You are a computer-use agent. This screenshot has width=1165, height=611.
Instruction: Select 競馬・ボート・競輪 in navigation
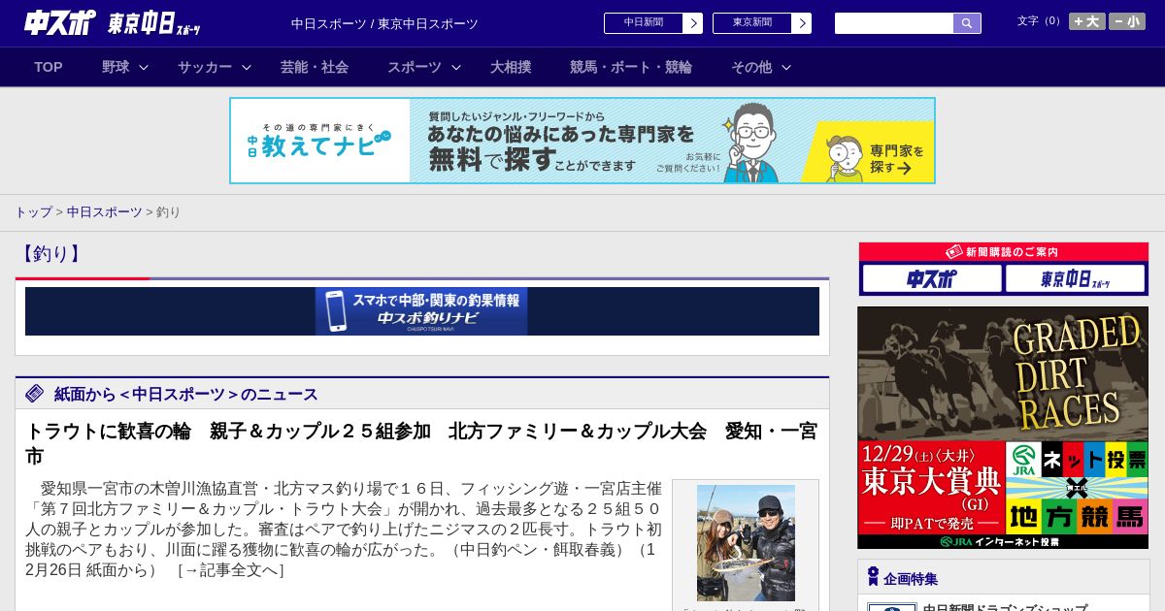point(631,67)
